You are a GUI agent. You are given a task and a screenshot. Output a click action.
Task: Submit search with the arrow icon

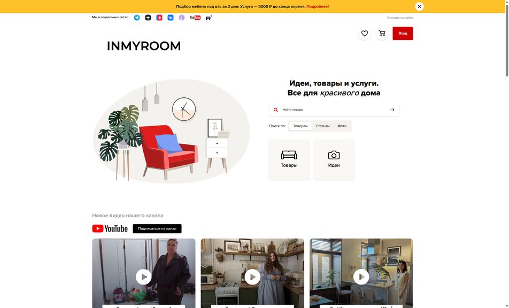pos(392,110)
